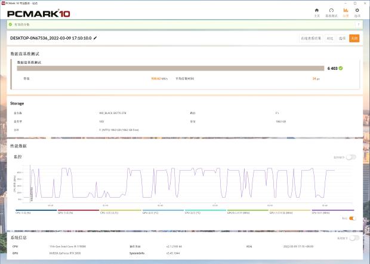Select CPU temperature (°C) teal legend
The width and height of the screenshot is (370, 264).
click(x=205, y=211)
